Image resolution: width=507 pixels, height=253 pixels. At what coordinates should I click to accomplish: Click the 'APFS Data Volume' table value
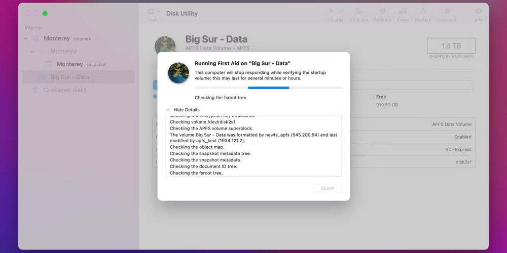point(452,124)
